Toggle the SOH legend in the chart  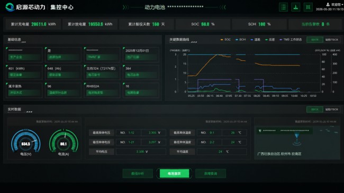click(x=240, y=40)
